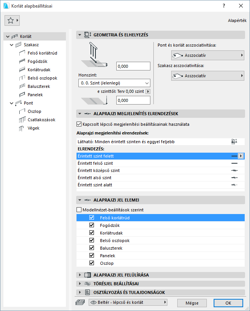Collapse Alaprajzi jel elemei panel
This screenshot has height=311, width=250.
pyautogui.click(x=80, y=200)
